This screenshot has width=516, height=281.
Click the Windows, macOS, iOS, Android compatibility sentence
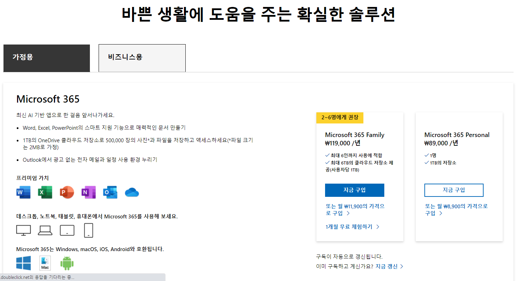tap(90, 249)
